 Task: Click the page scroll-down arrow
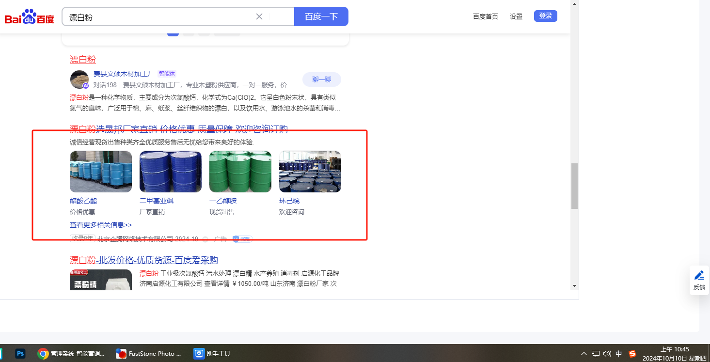click(x=575, y=285)
